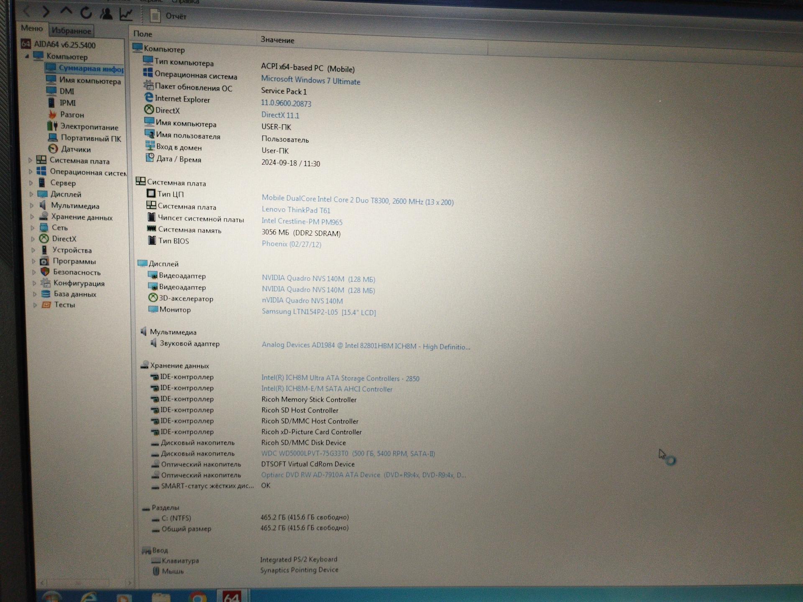Screen dimensions: 803x602
Task: Expand the Хранение данных tree node
Action: coord(32,217)
